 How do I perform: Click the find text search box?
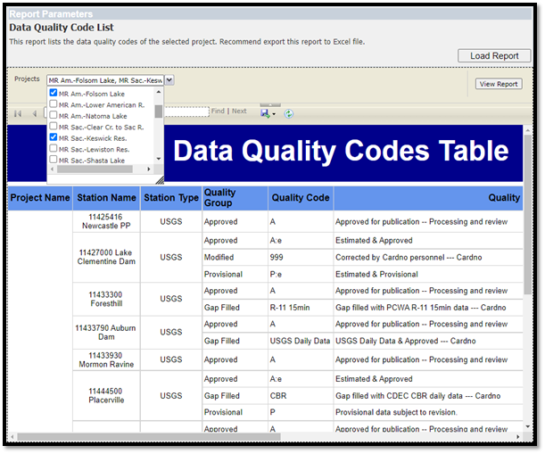186,111
